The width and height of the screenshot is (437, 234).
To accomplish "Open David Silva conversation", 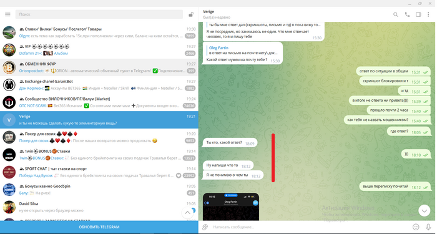I will pos(99,207).
